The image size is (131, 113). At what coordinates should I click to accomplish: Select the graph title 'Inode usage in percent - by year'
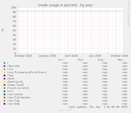65,5
